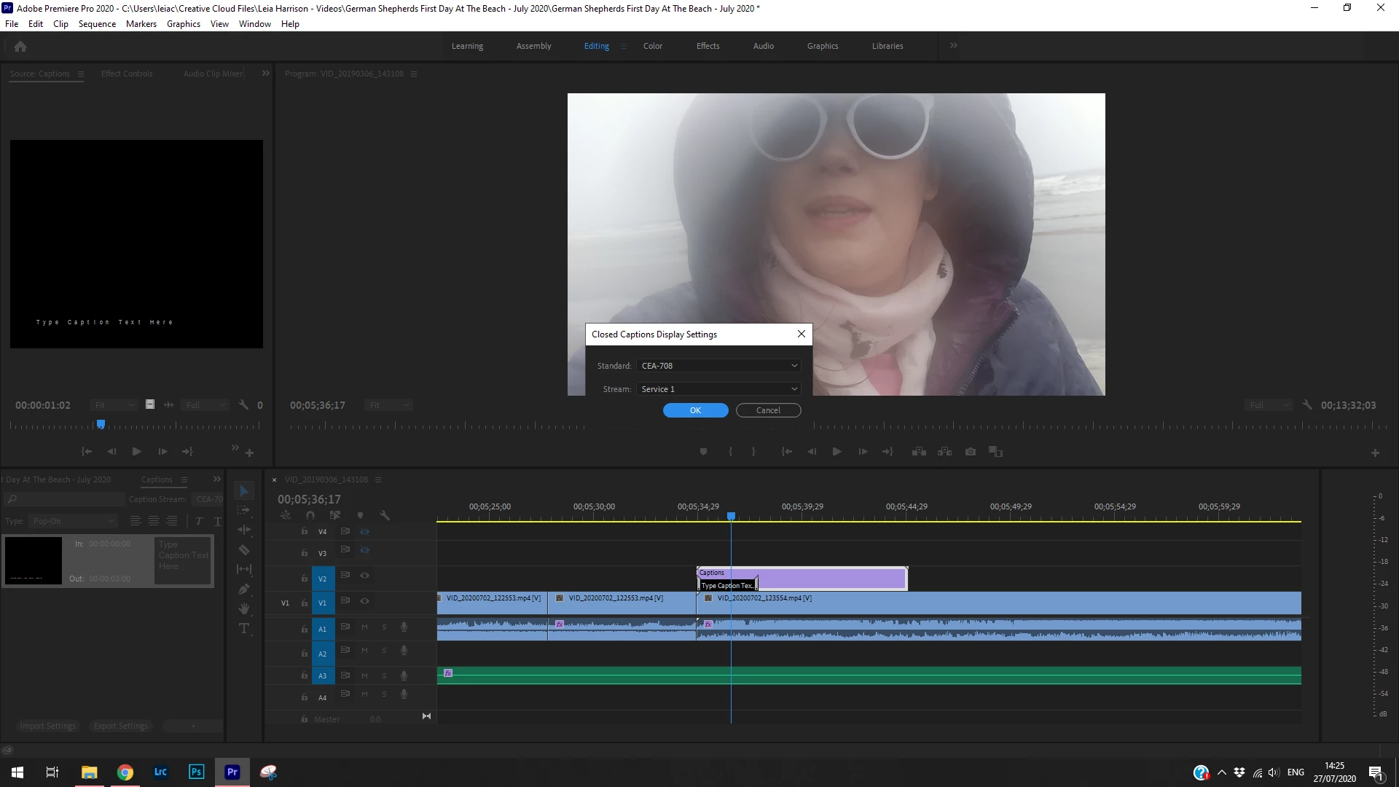The image size is (1399, 787).
Task: Select the Pen tool in toolbox
Action: [244, 589]
